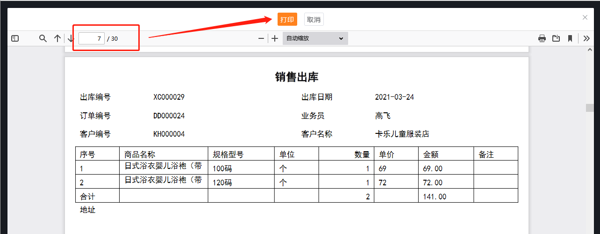600x234 pixels.
Task: Zoom in with the plus icon
Action: [x=275, y=38]
